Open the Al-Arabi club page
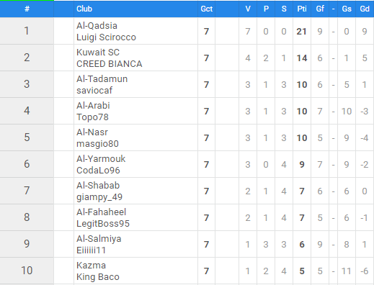 pos(93,106)
